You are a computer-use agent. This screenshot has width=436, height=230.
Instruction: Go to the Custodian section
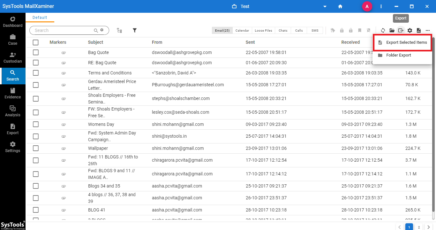[13, 58]
